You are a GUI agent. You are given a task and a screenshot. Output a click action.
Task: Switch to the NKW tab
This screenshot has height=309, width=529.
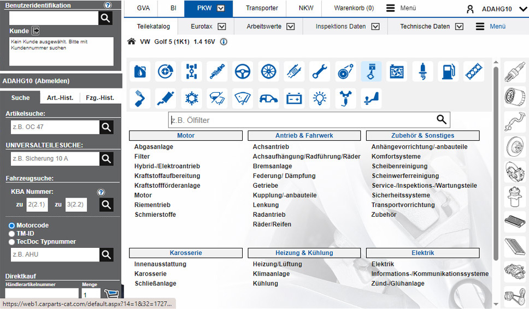pos(305,8)
